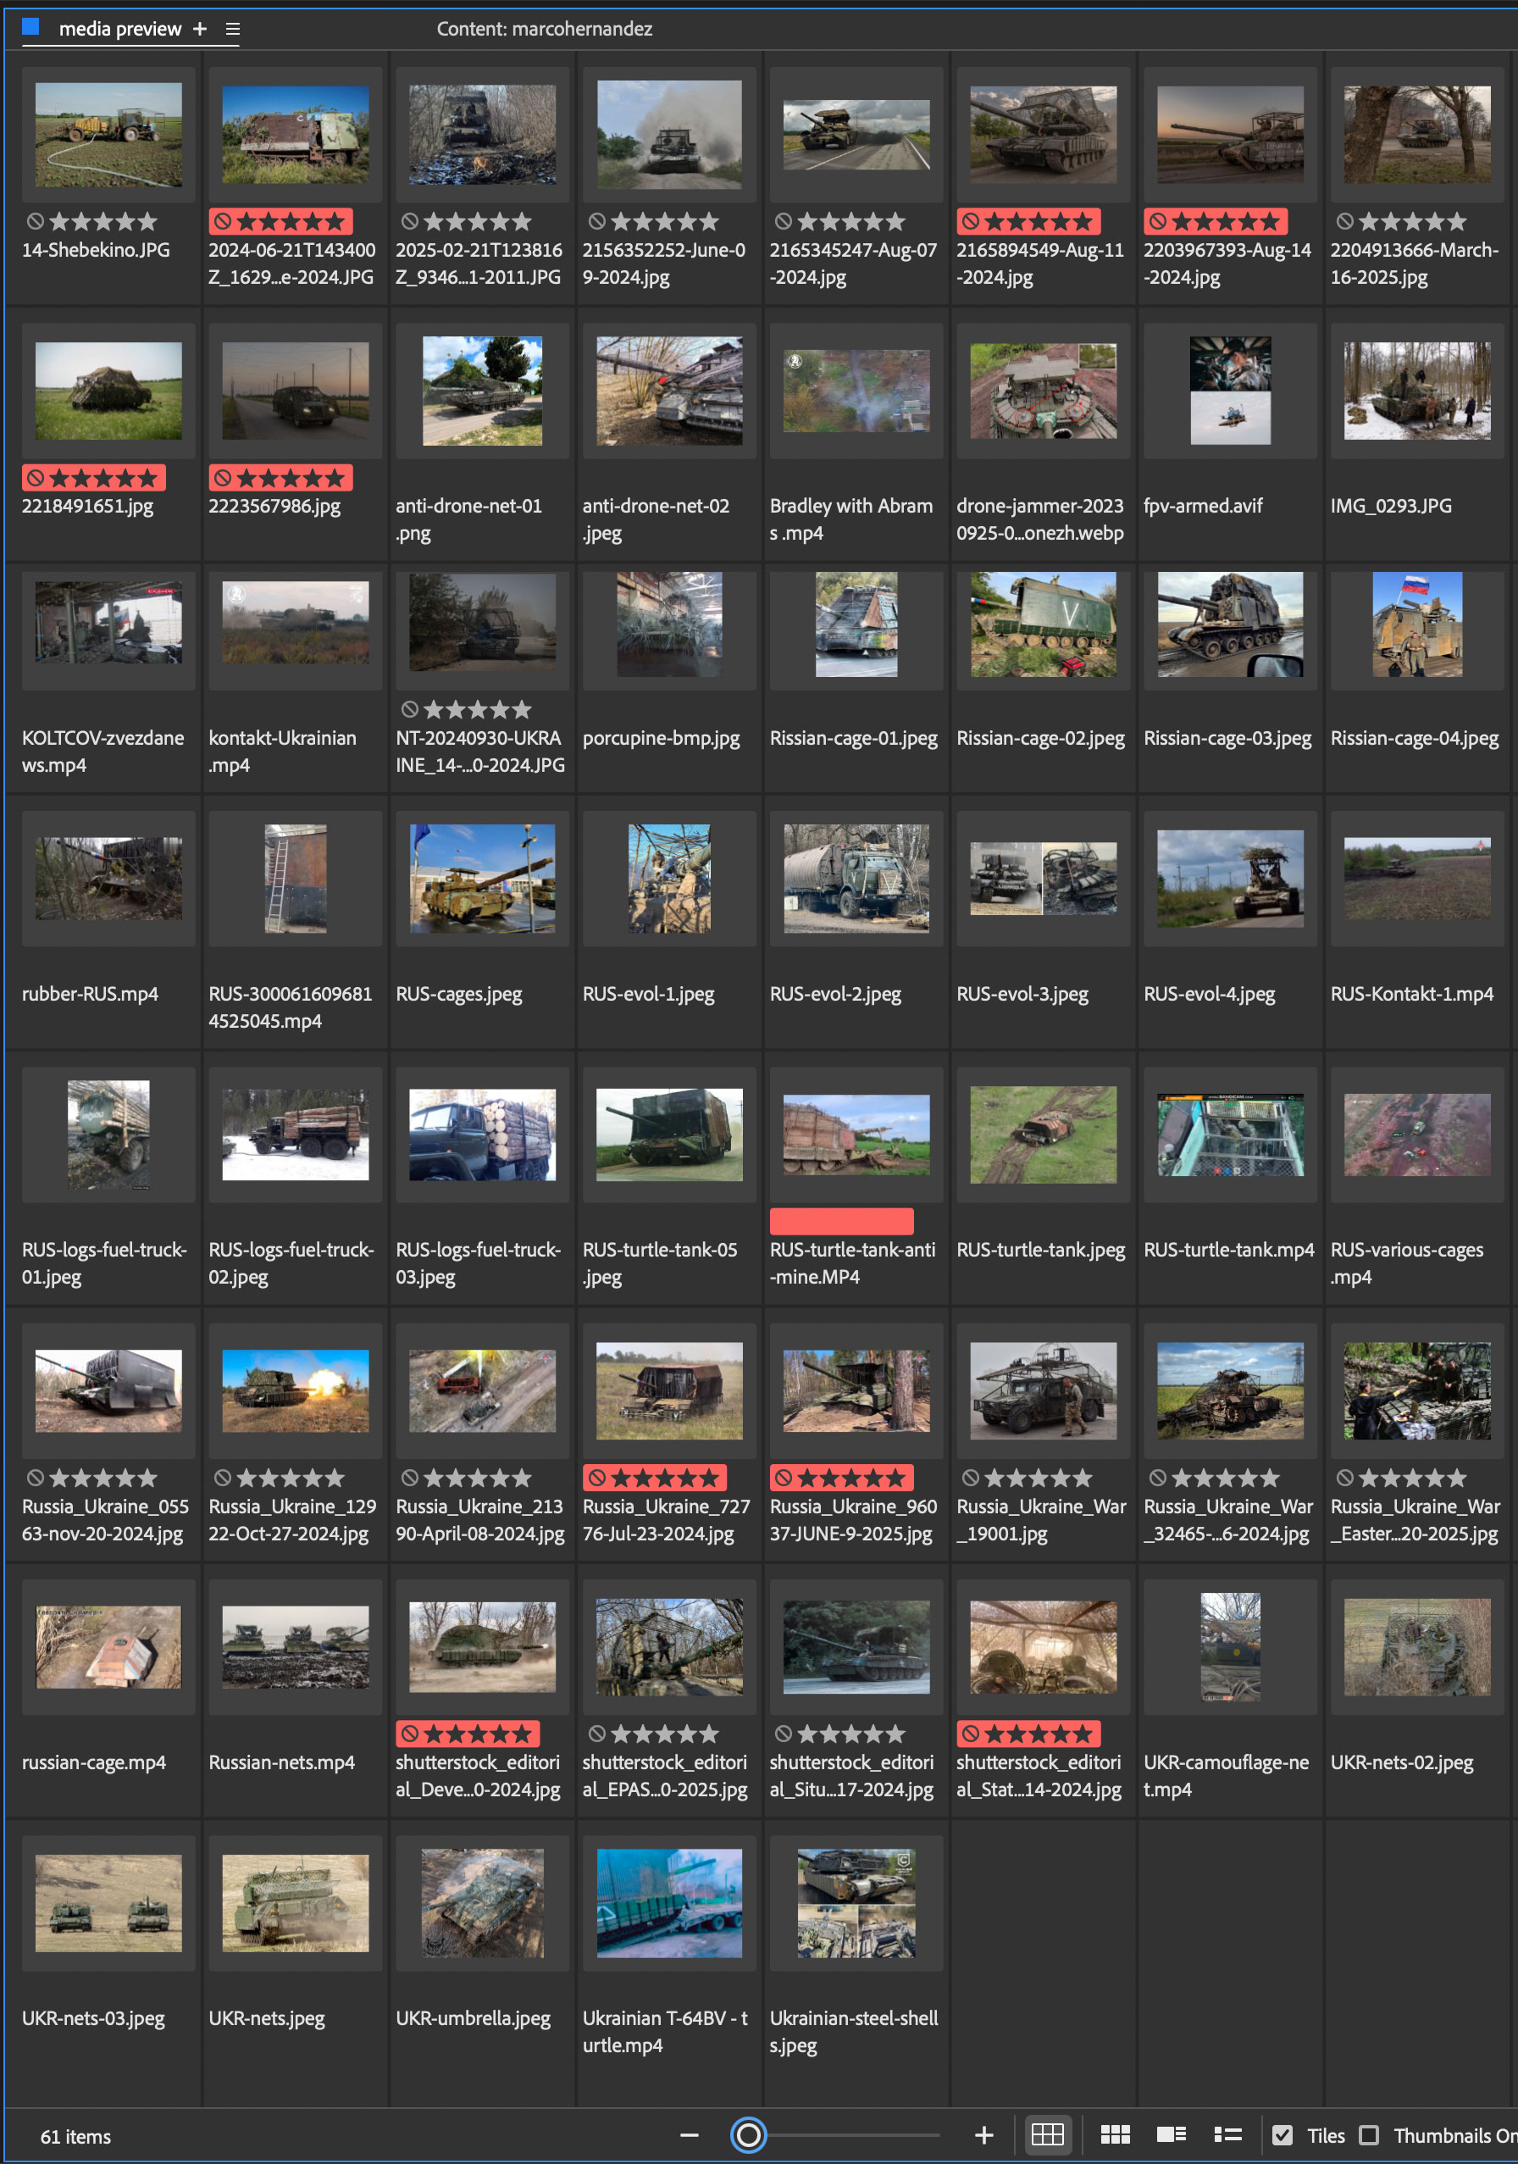1518x2164 pixels.
Task: Click the red label bar on RUS-turtle-tank-anti-mine.MP4
Action: (840, 1222)
